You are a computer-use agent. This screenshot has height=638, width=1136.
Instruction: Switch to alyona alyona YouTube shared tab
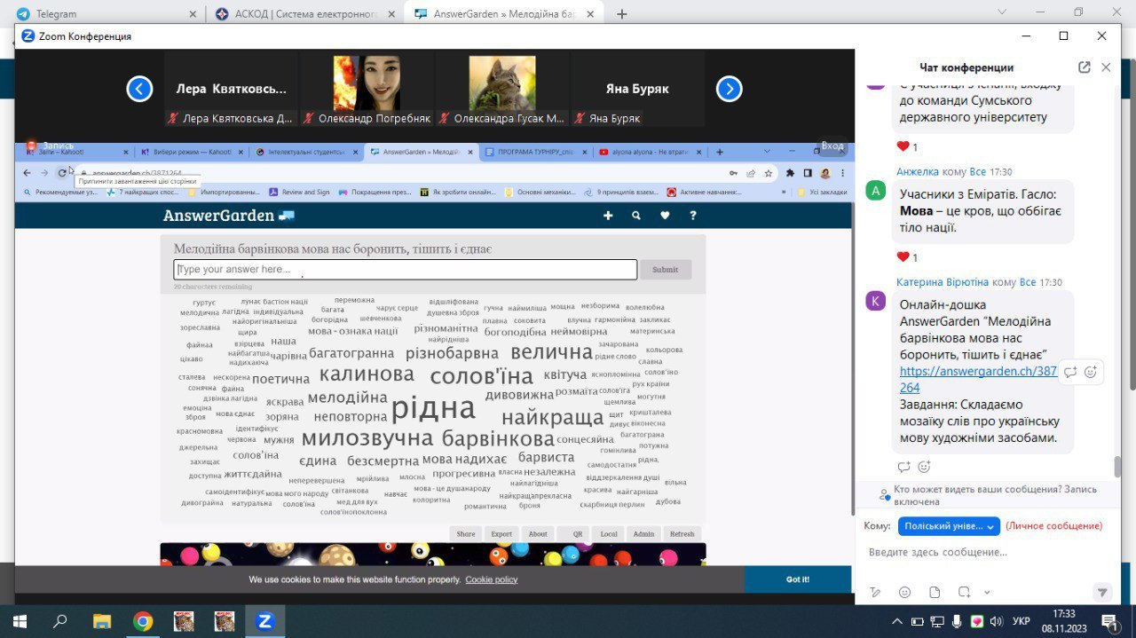coord(650,152)
